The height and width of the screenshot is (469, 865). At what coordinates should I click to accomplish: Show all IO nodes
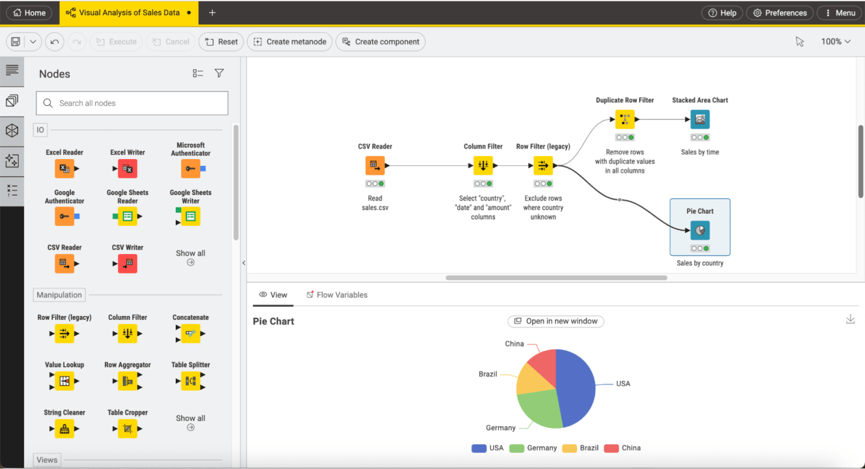point(190,257)
